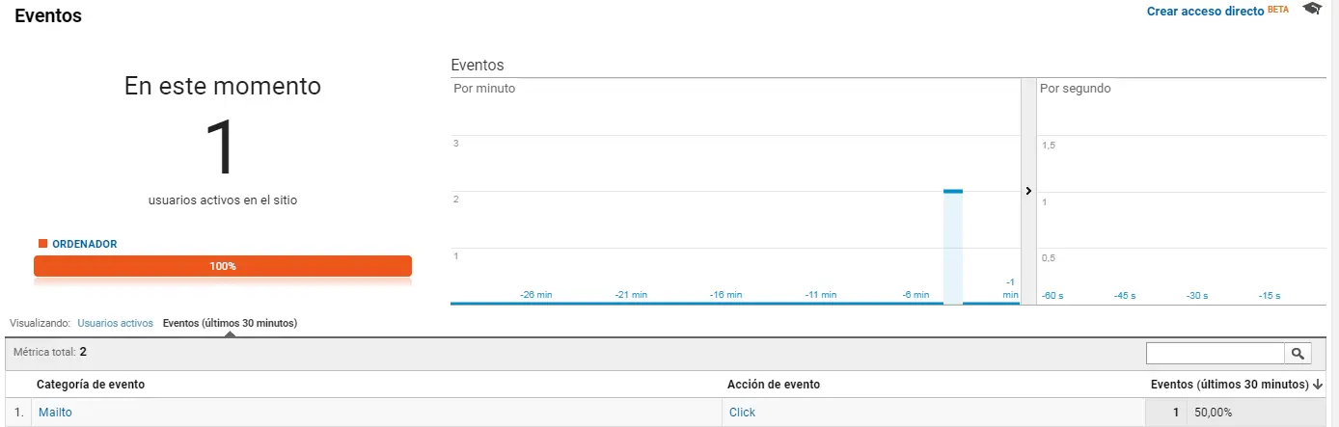The width and height of the screenshot is (1339, 427).
Task: Focus the table search input field
Action: coord(1215,354)
